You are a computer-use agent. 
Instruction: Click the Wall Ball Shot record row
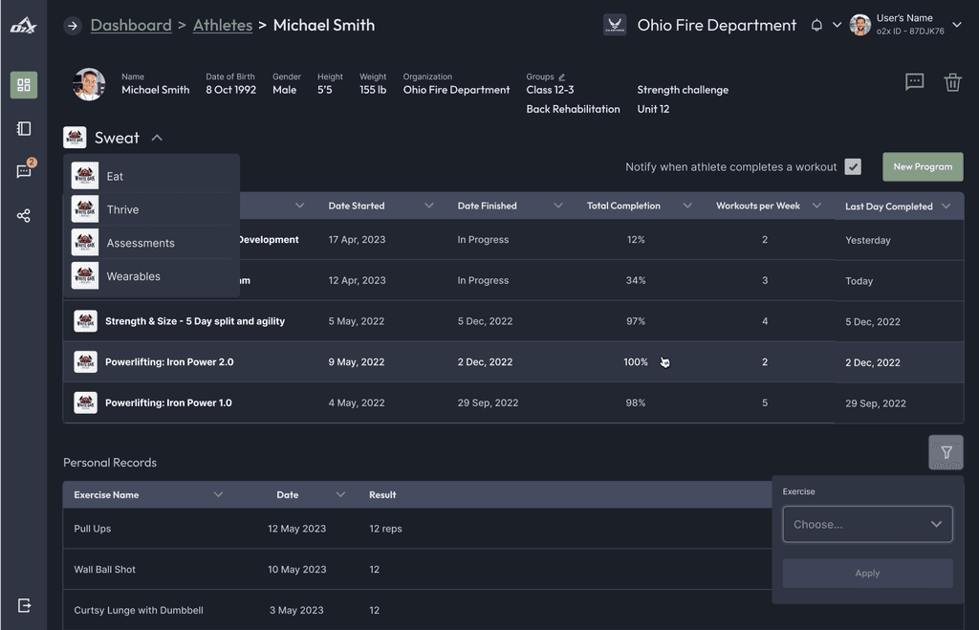point(417,570)
